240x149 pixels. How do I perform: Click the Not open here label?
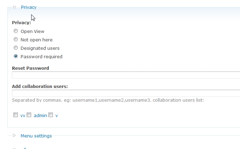(36, 40)
